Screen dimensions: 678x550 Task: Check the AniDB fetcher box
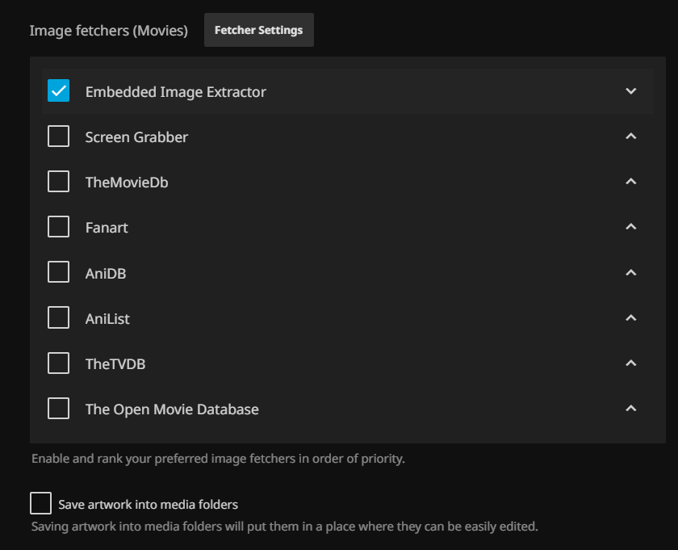pyautogui.click(x=58, y=273)
